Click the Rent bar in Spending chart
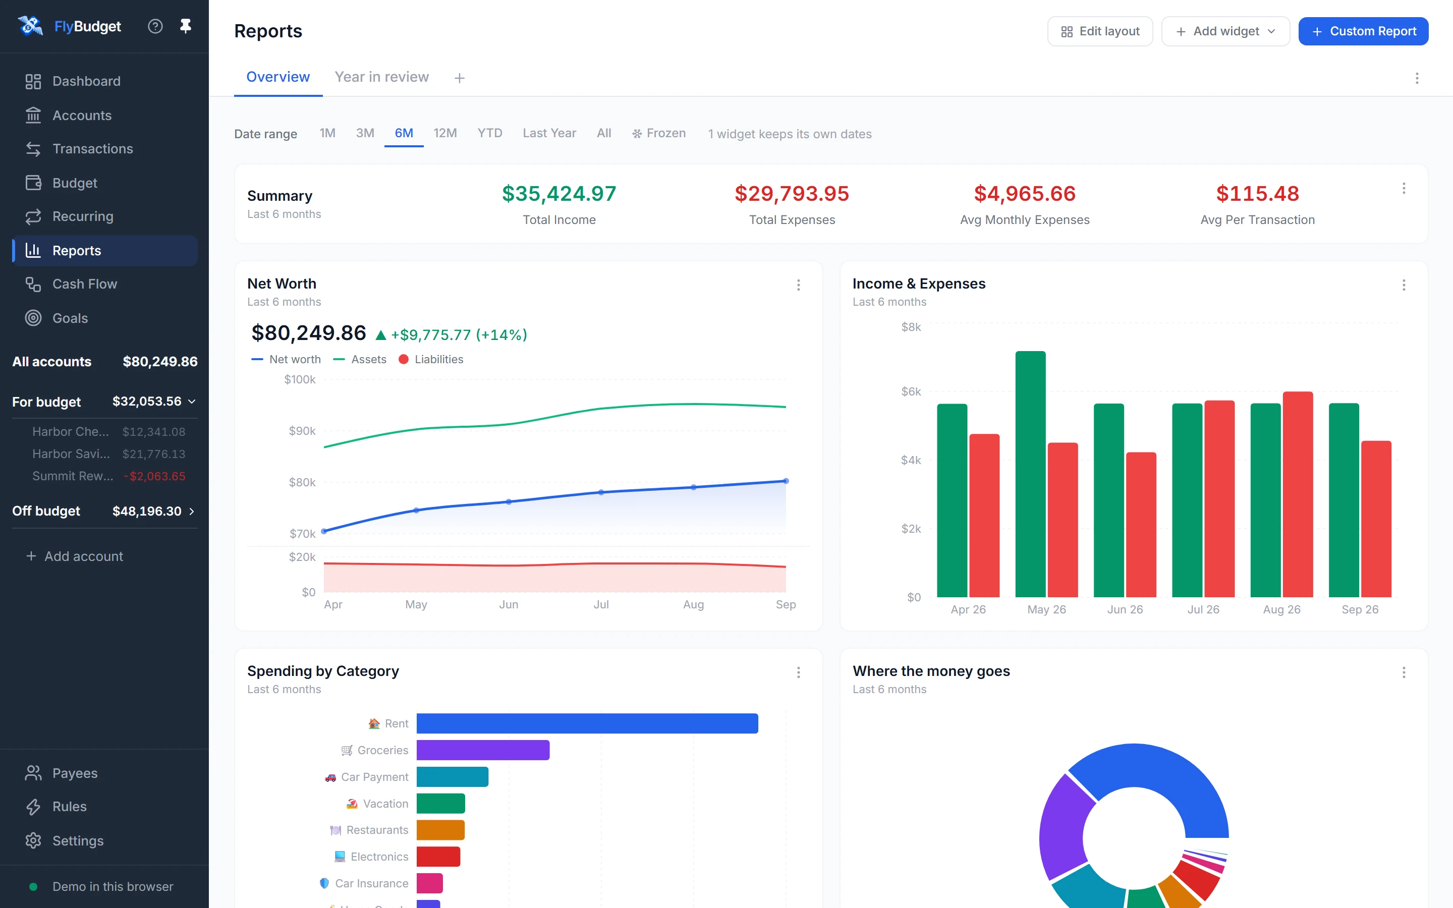Screen dimensions: 1453x908 coord(587,723)
